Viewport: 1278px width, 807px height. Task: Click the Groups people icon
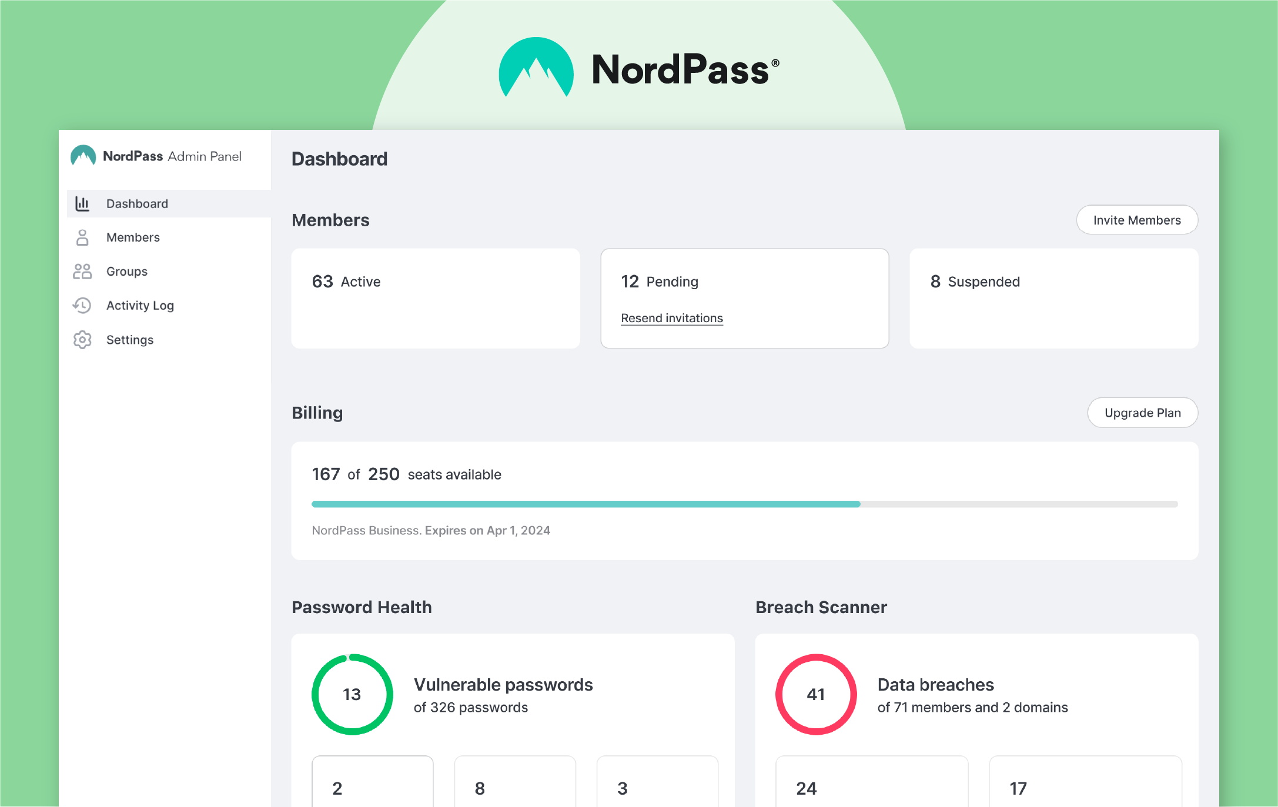pos(82,272)
